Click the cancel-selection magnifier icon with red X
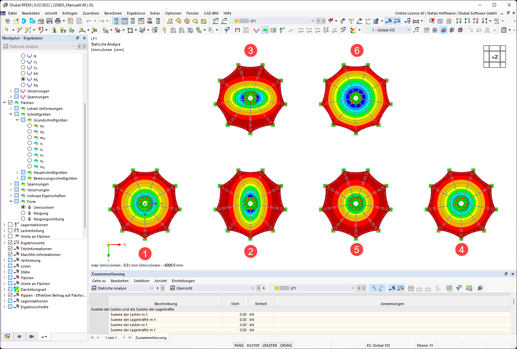Image resolution: width=517 pixels, height=349 pixels. point(432,21)
